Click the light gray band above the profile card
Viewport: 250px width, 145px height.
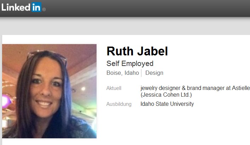tap(125, 26)
